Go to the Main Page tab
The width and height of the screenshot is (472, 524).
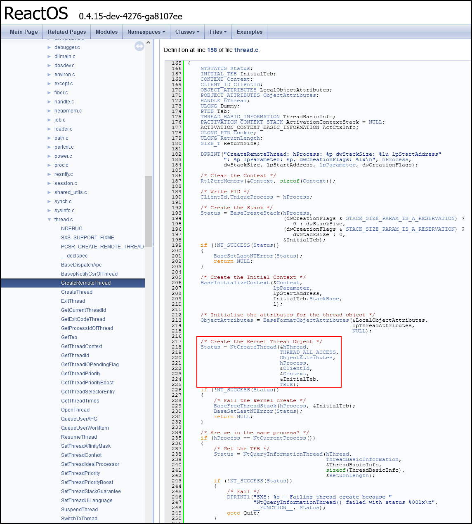click(x=24, y=32)
